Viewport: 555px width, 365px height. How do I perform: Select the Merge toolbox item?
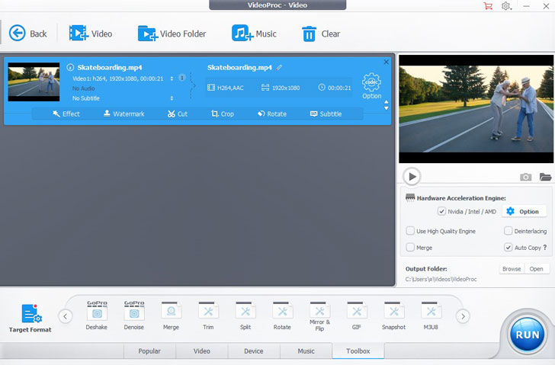pos(171,315)
